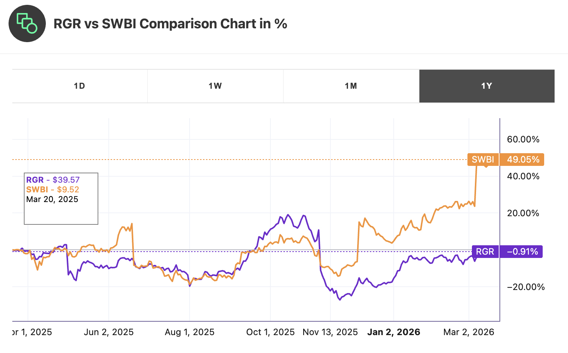Click the chart title RGR vs SWBI Comparison
The width and height of the screenshot is (568, 353).
171,23
